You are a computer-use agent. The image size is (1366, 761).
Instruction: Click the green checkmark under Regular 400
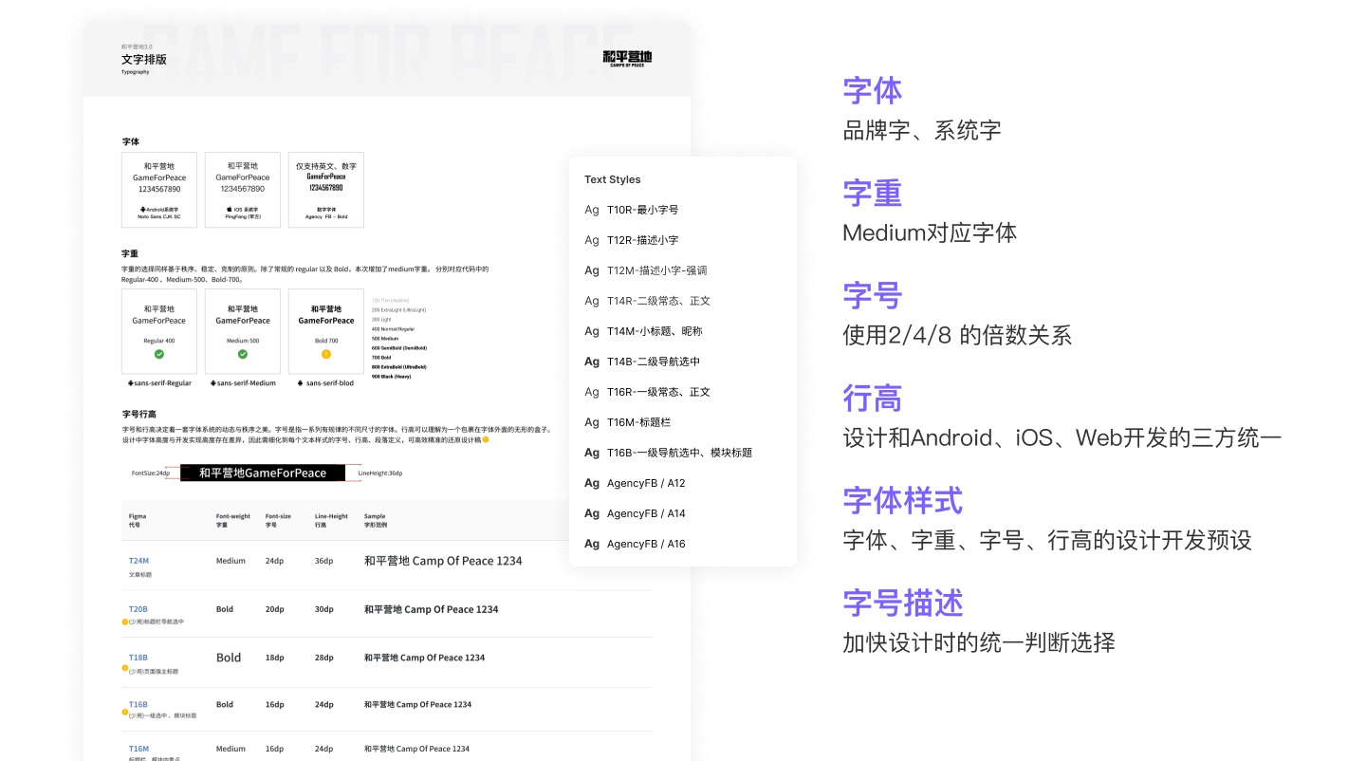(159, 354)
